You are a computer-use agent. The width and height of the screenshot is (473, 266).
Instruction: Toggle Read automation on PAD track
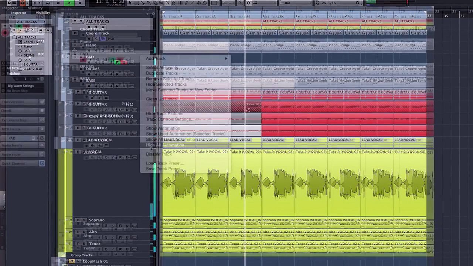pos(118,62)
